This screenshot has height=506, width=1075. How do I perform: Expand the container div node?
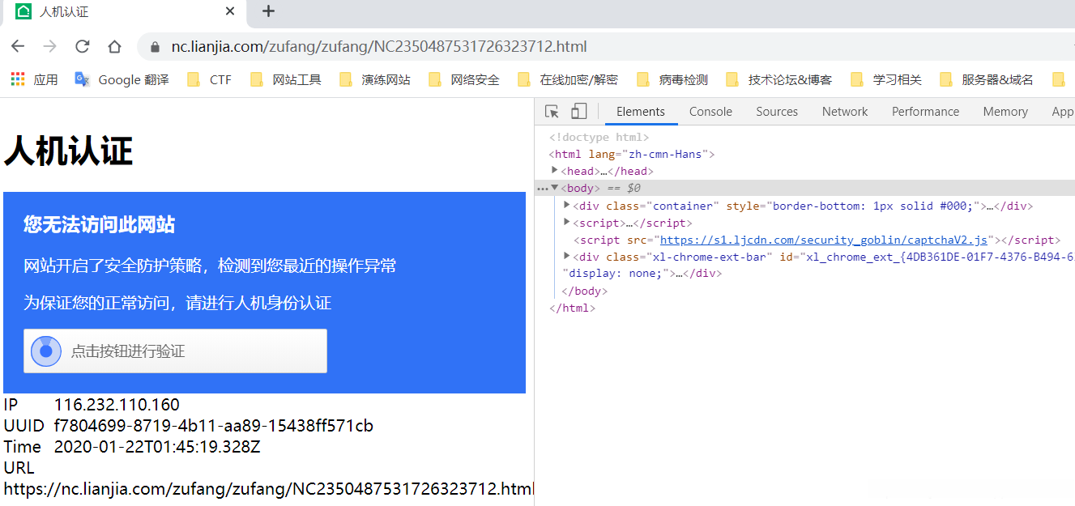(x=566, y=205)
